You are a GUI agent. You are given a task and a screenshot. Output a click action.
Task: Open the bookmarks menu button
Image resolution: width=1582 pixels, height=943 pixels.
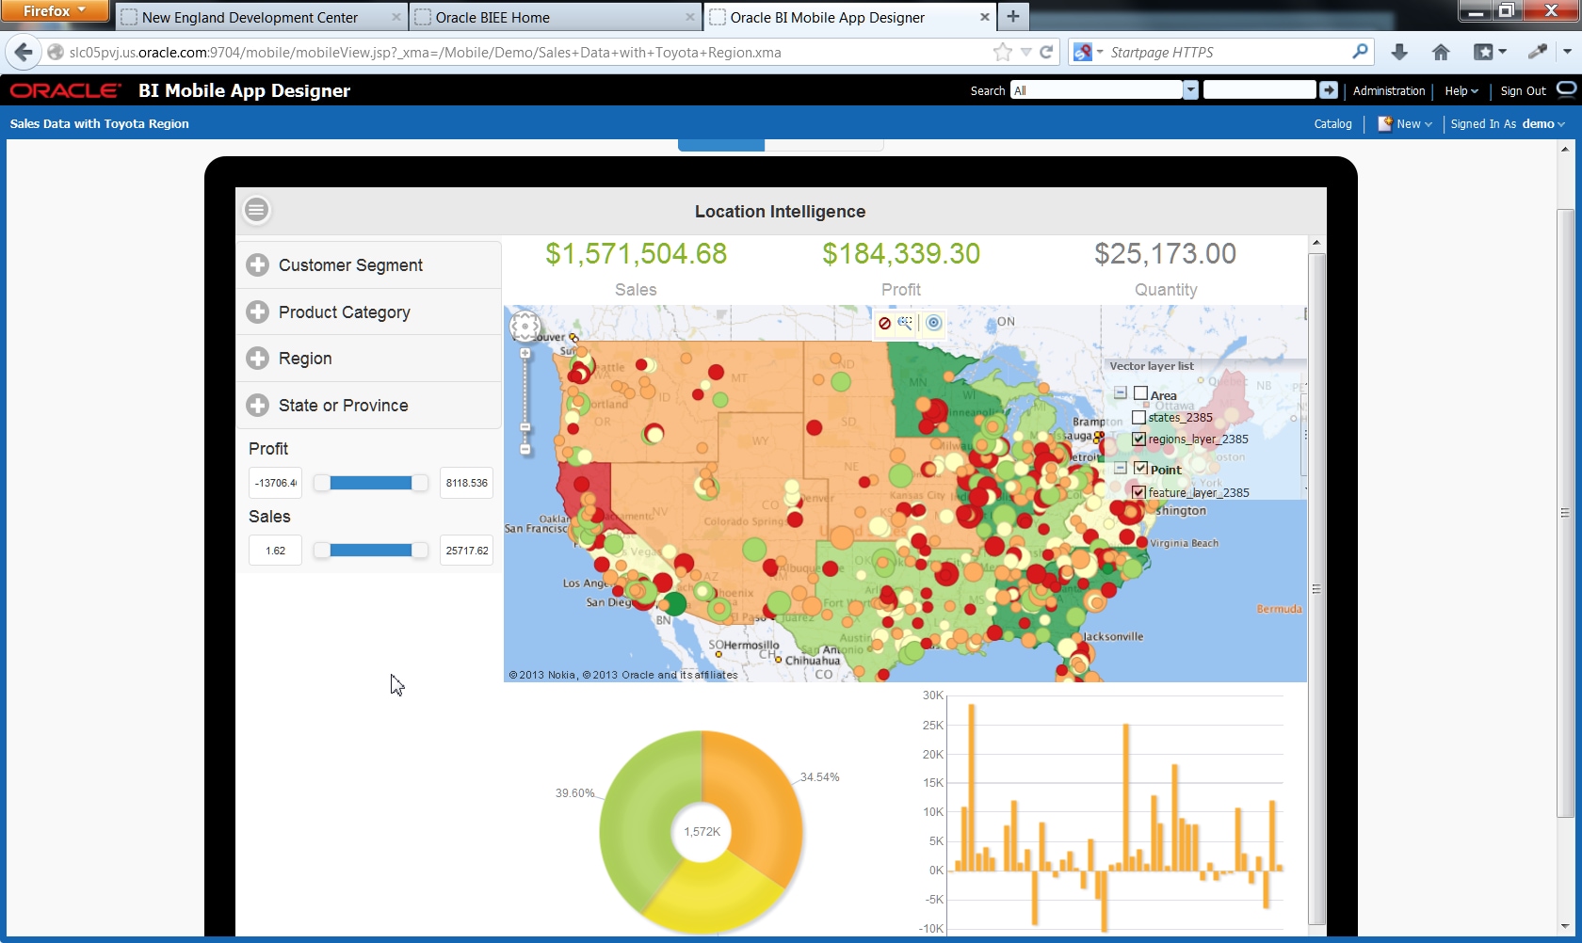coord(1490,53)
